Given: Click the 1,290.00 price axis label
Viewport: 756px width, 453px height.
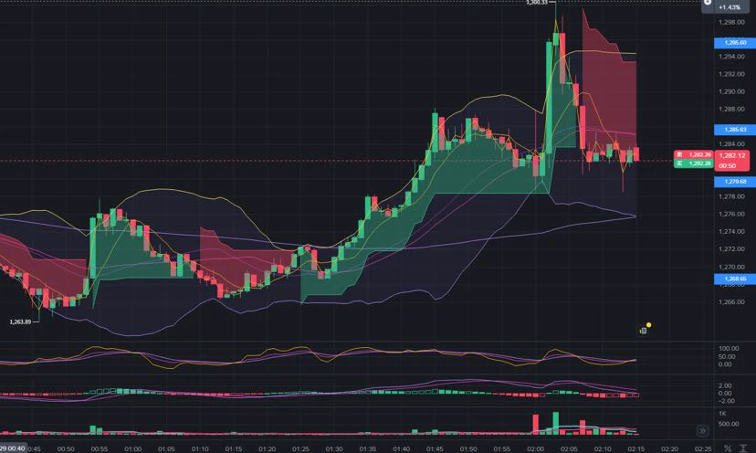Looking at the screenshot, I should pos(731,91).
